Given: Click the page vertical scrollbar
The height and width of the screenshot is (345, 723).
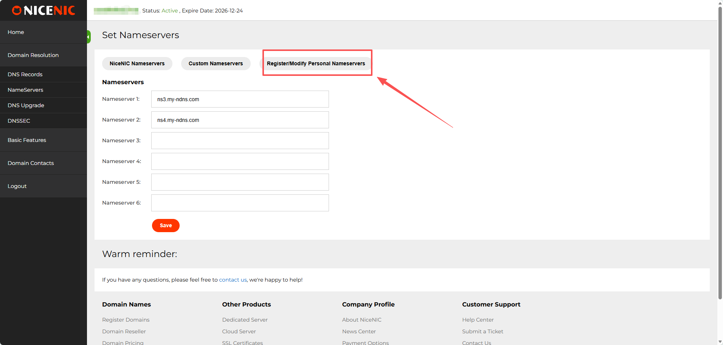Looking at the screenshot, I should (720, 151).
